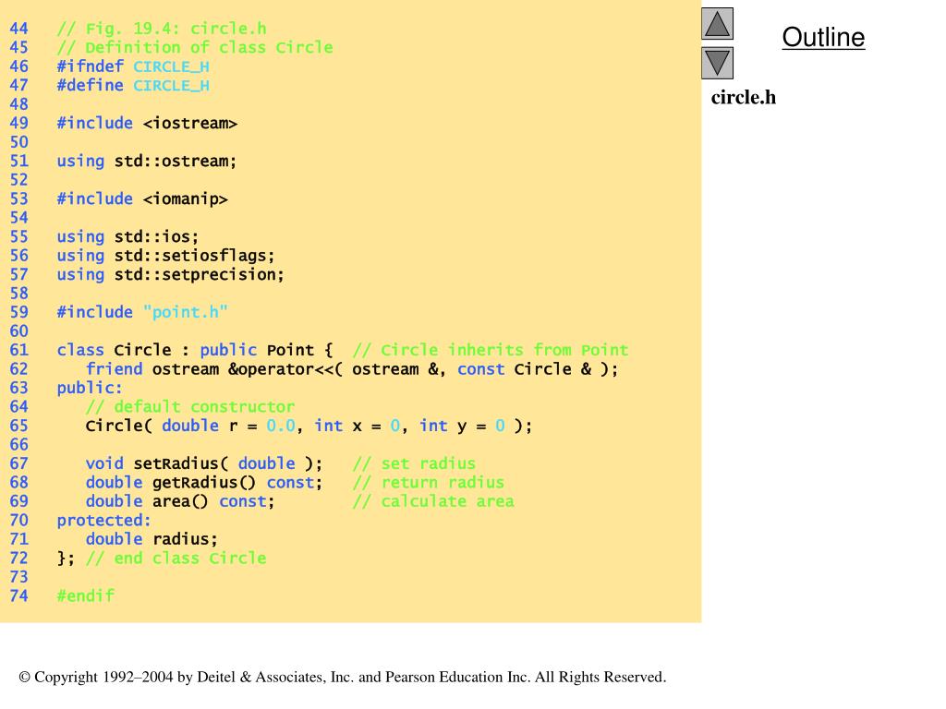
Task: Click '#include <iomanip>' line
Action: [x=142, y=199]
